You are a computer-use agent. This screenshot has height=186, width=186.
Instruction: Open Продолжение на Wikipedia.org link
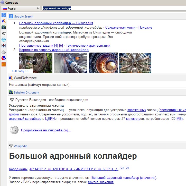tap(46, 130)
